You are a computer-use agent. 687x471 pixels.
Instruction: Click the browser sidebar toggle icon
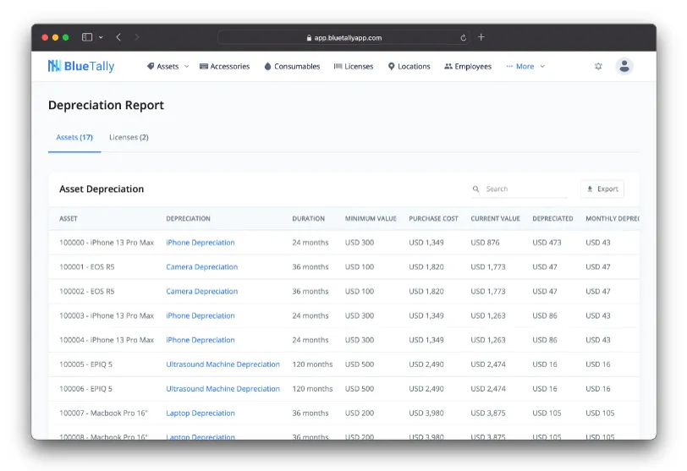click(x=87, y=37)
